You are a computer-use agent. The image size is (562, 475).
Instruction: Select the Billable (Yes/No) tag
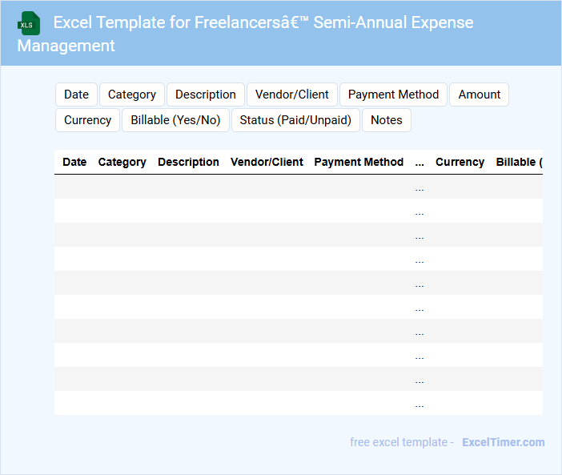coord(175,120)
